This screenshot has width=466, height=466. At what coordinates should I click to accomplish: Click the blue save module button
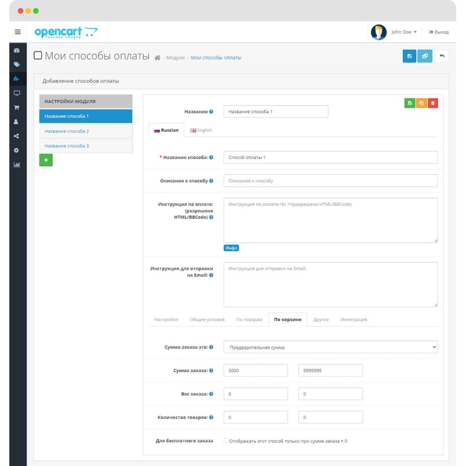[x=409, y=56]
